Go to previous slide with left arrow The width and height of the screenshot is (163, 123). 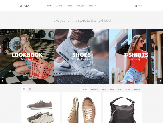pos(3,81)
